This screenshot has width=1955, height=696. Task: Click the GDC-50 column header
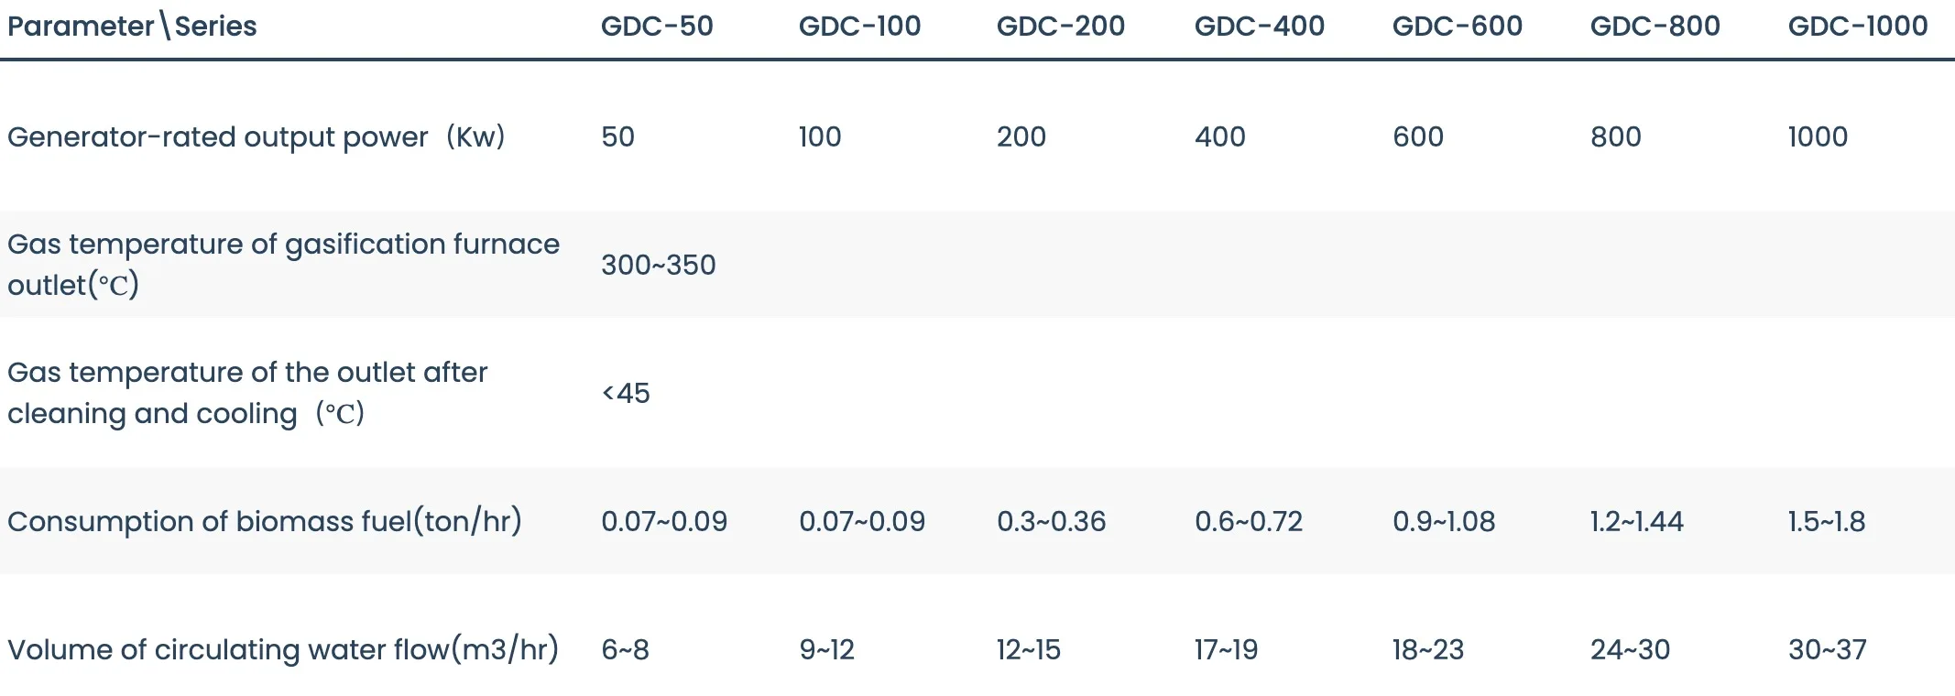tap(657, 27)
